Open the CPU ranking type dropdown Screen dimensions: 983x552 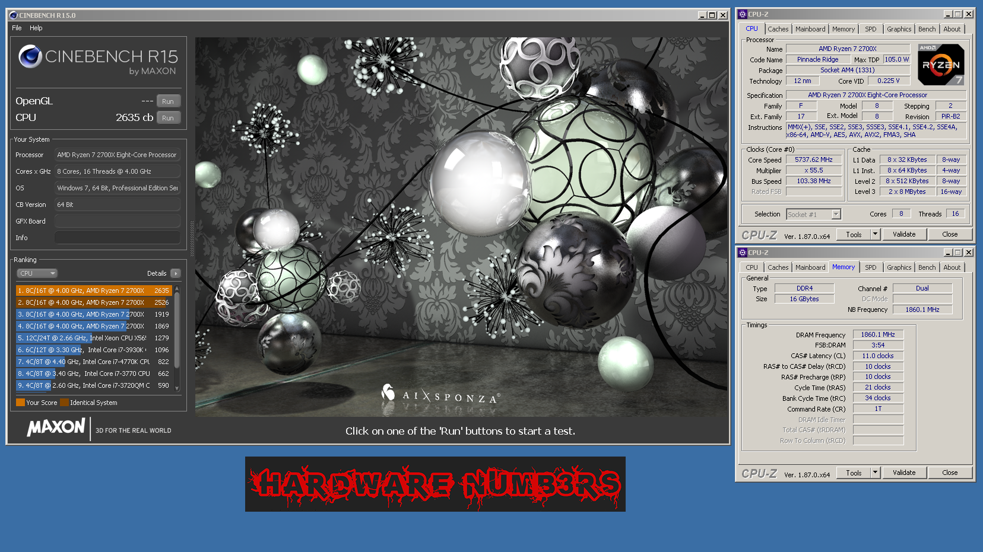(37, 273)
